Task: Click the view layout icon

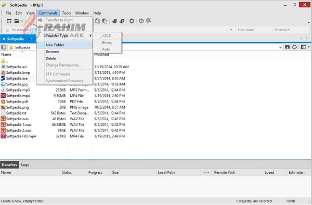Action: point(303,47)
